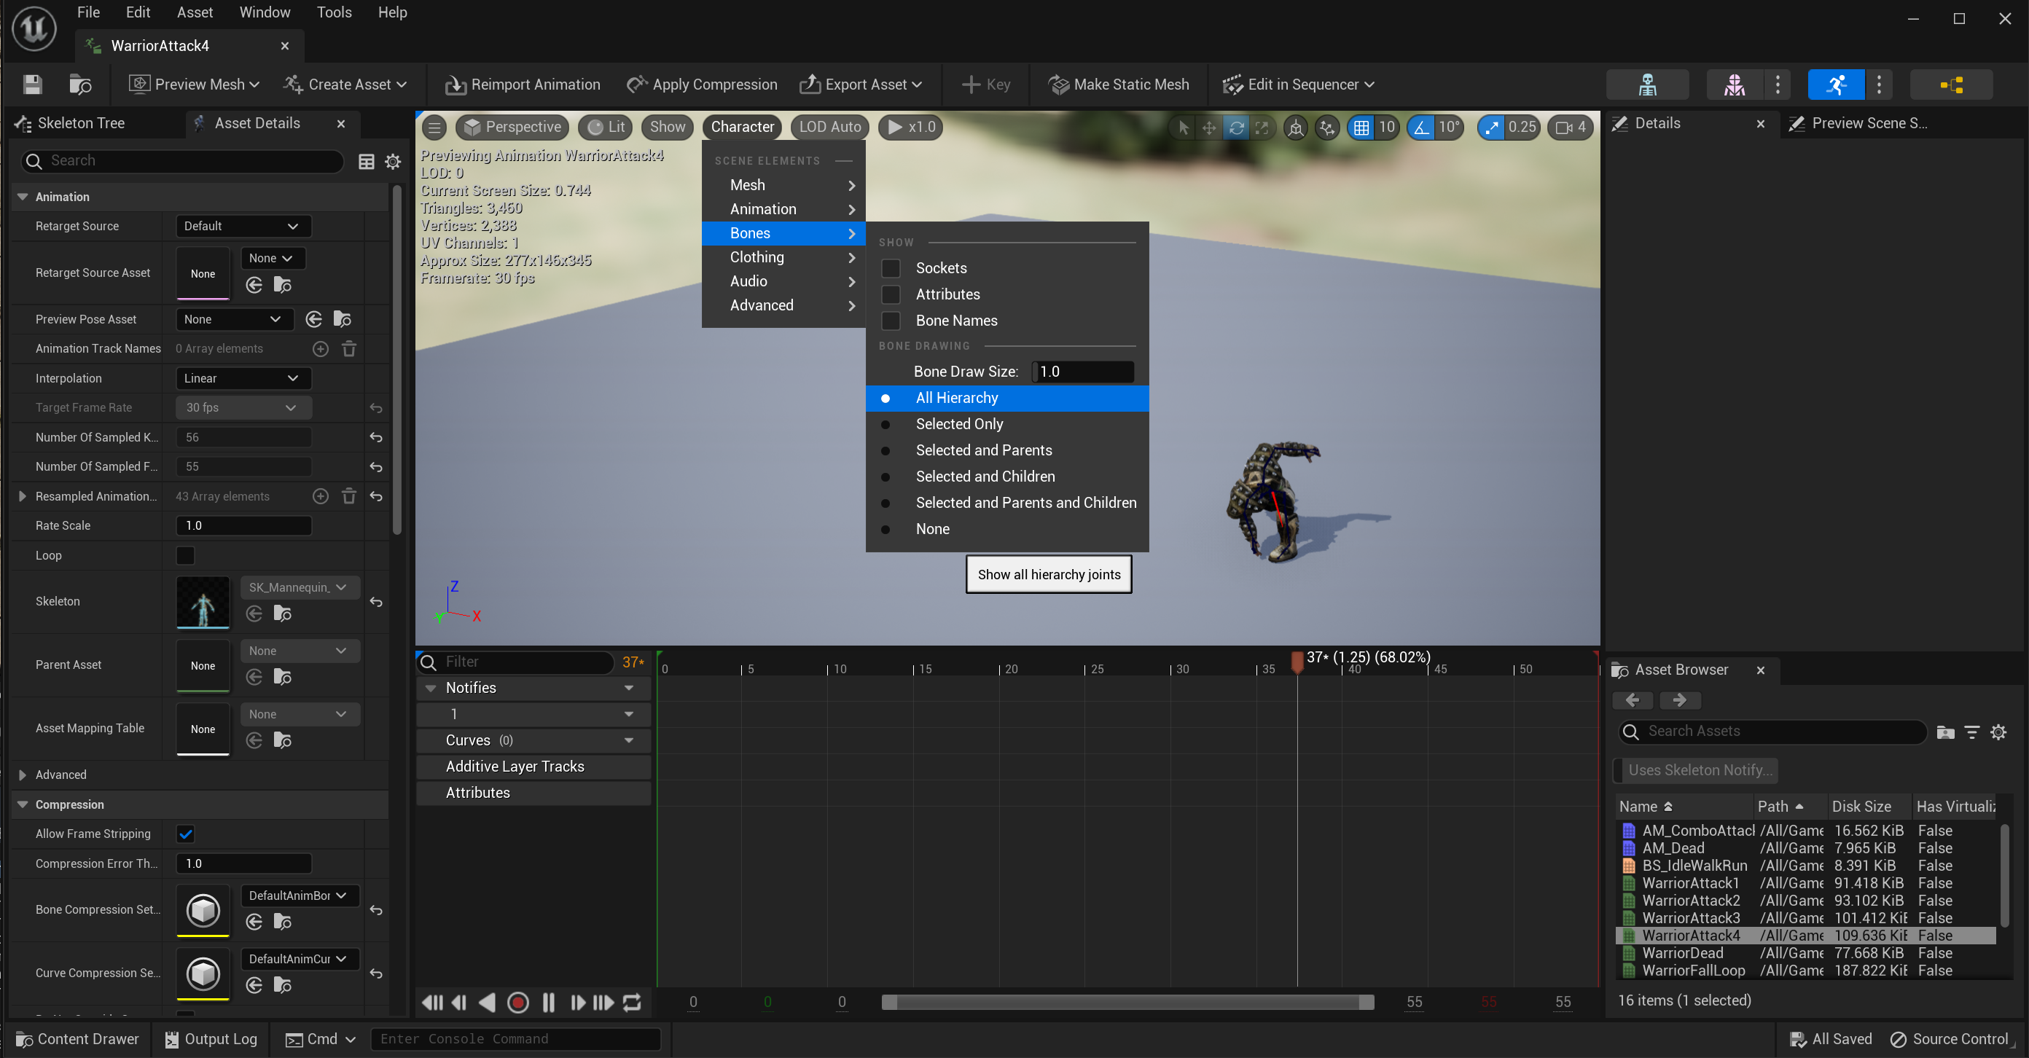Toggle the Loop checkbox
2029x1058 pixels.
(185, 555)
